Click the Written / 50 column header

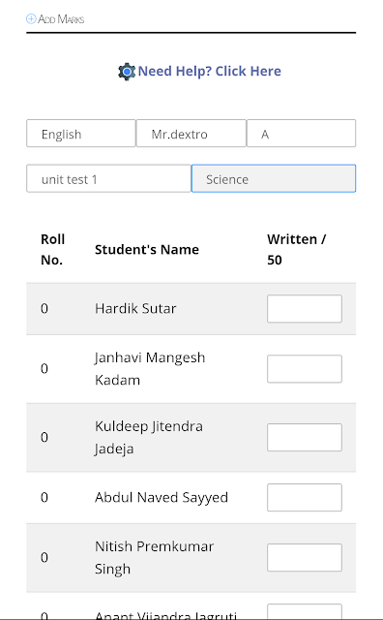297,250
